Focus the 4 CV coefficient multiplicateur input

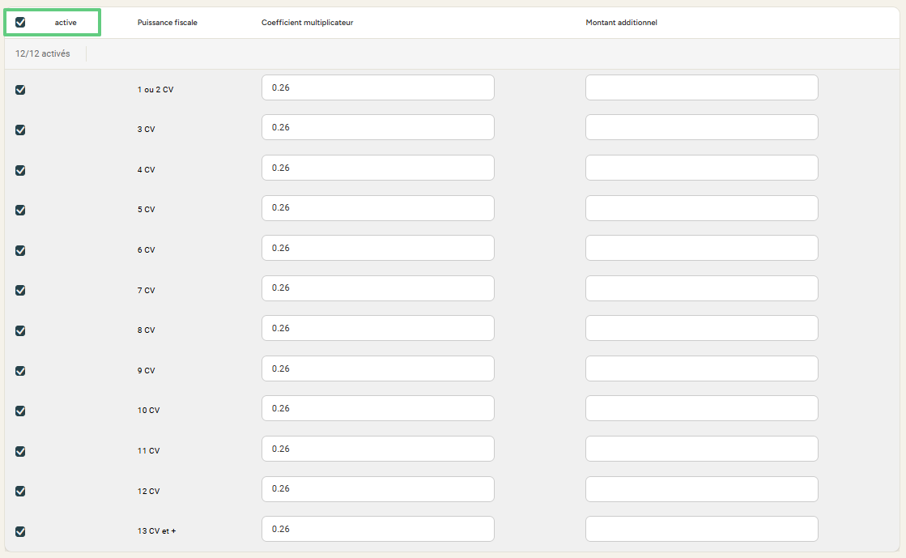[378, 168]
